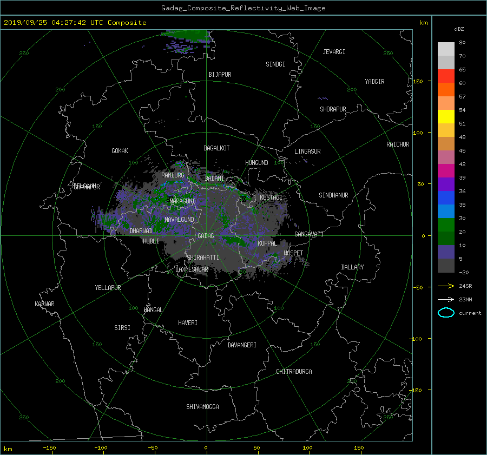Click the BADAMI city label
The image size is (487, 455).
click(x=214, y=179)
